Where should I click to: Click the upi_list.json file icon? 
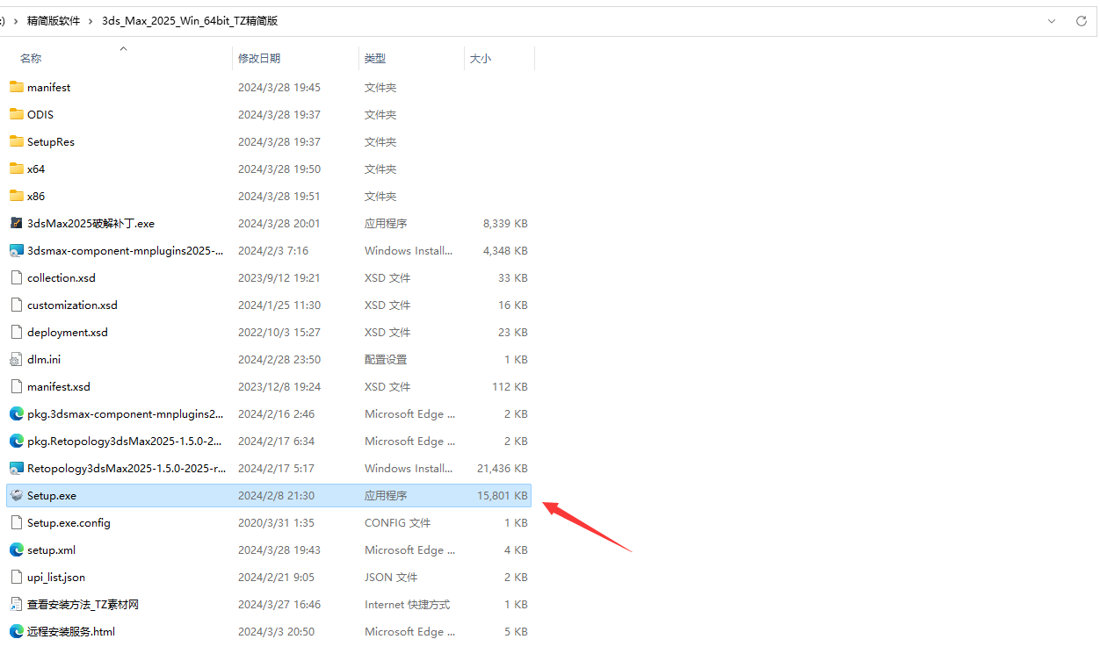tap(16, 577)
